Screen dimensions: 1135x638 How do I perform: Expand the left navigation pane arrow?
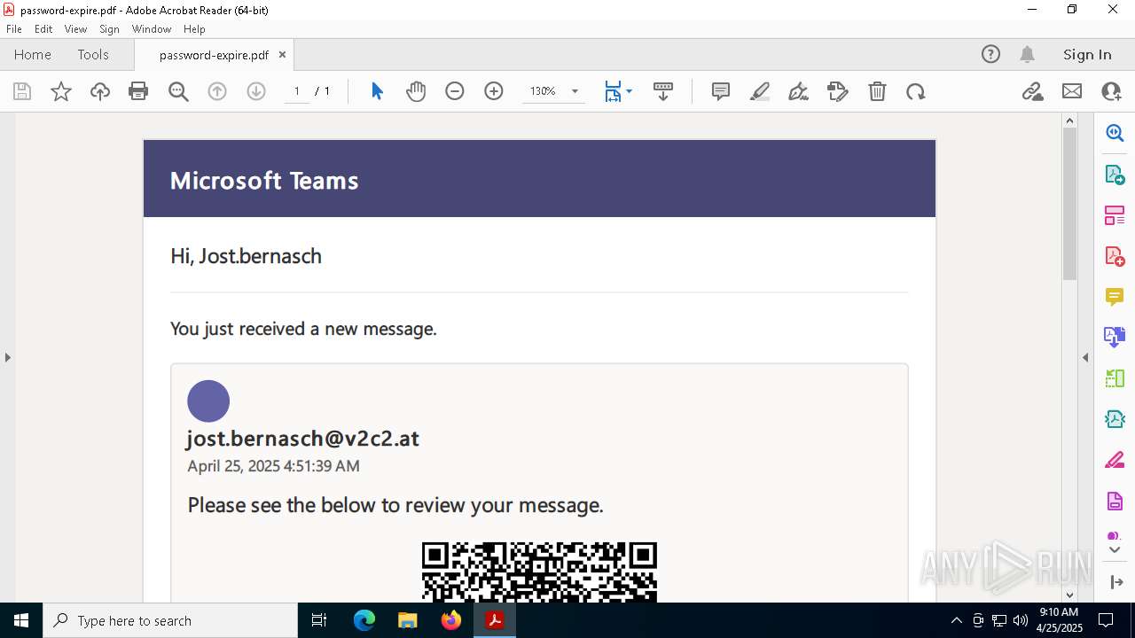coord(7,357)
